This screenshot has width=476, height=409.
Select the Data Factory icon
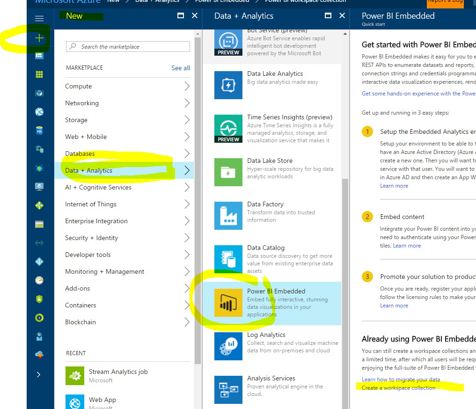[228, 216]
